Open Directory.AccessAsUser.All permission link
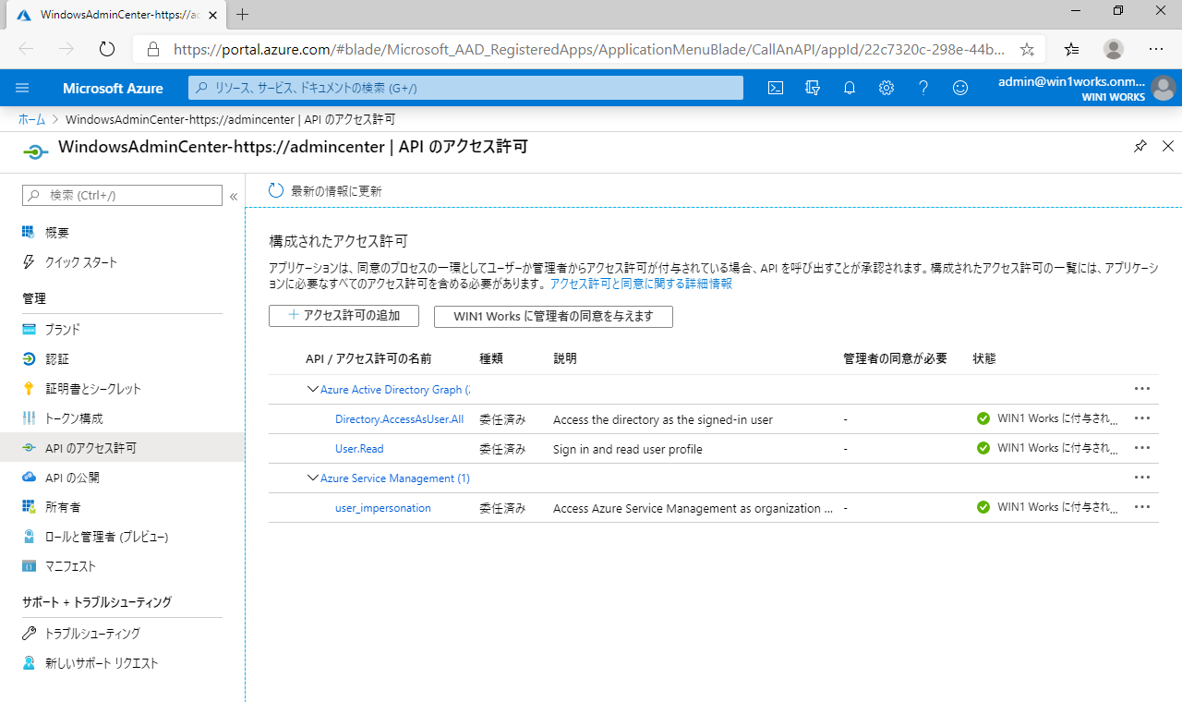 coord(399,419)
